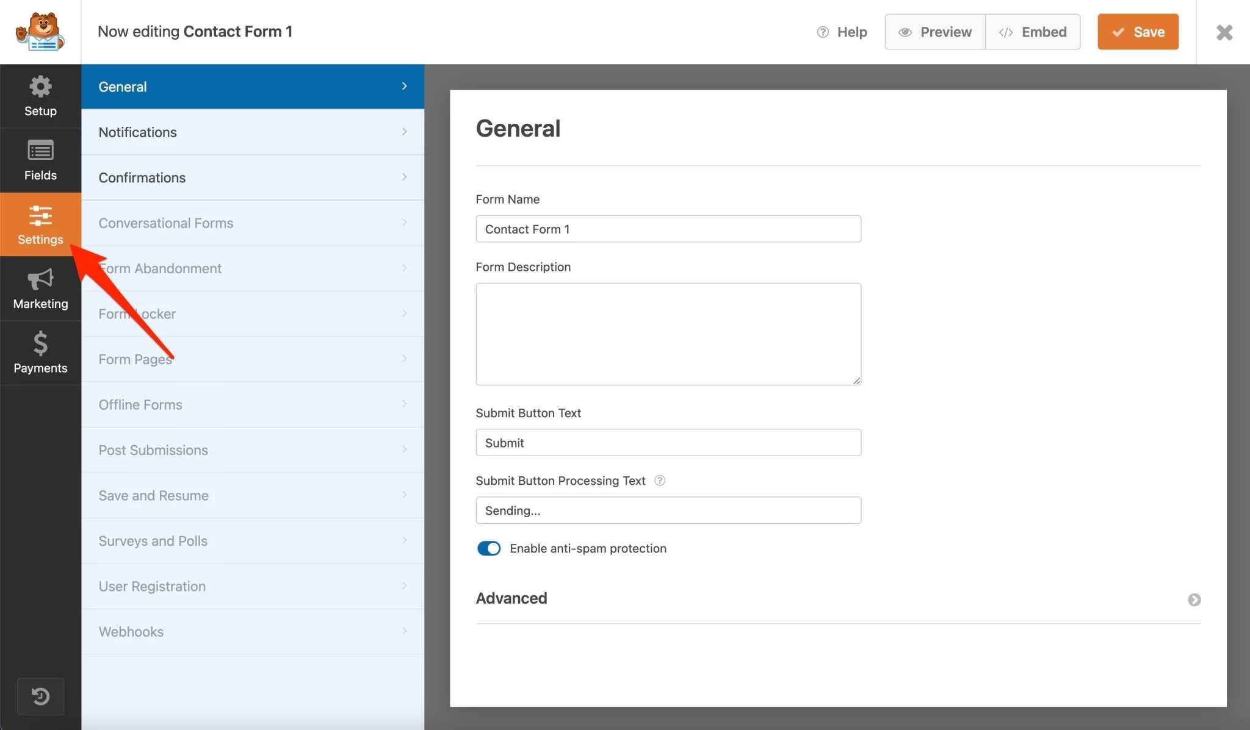Image resolution: width=1250 pixels, height=730 pixels.
Task: Click the Form Name input field
Action: (668, 229)
